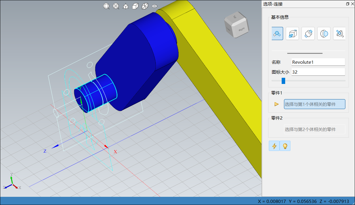Screen dimensions: 355x205
Task: Choose the universal joint icon at row end
Action: (x=339, y=34)
